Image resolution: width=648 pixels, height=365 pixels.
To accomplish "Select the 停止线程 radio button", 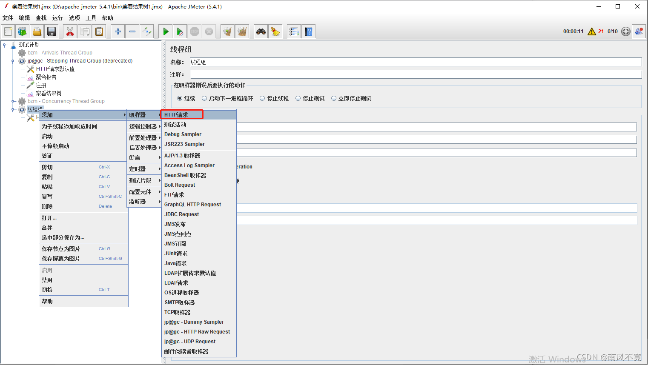I will click(262, 98).
